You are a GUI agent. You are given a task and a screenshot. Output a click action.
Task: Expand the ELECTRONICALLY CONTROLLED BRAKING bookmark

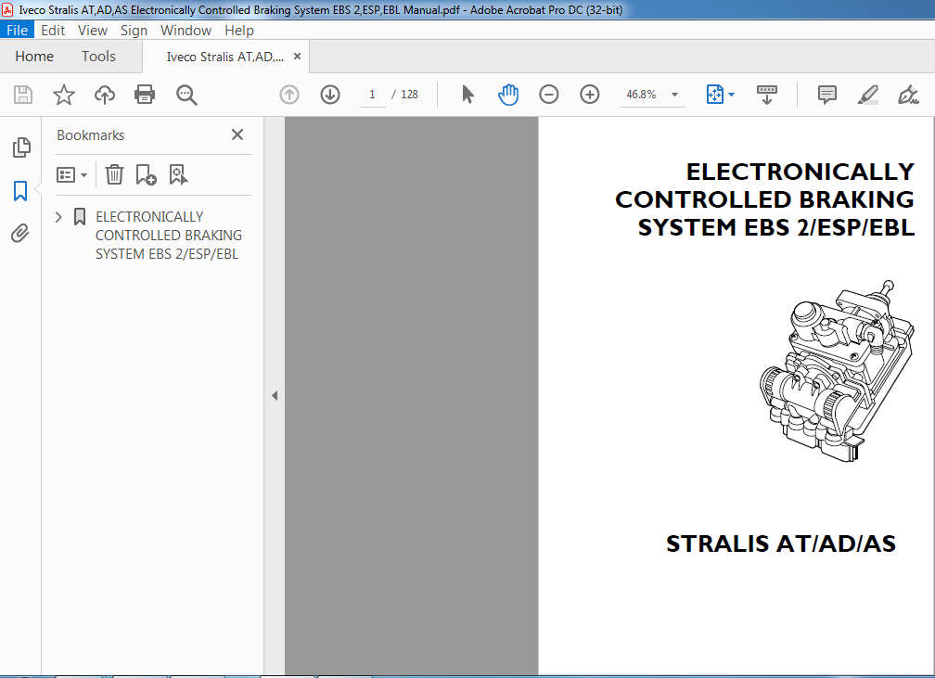(x=58, y=217)
